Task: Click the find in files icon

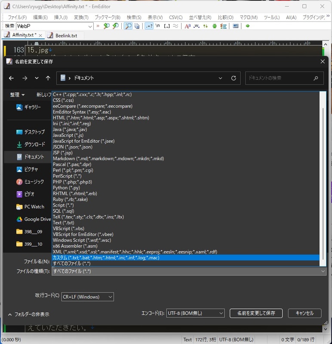Action: (137, 26)
